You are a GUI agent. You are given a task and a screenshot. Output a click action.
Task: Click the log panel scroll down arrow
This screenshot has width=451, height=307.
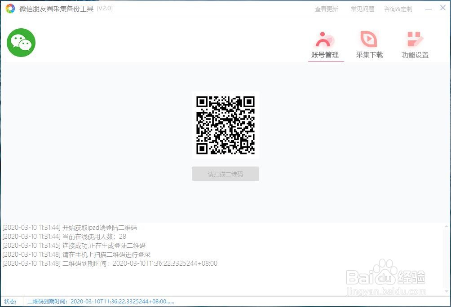(x=447, y=292)
